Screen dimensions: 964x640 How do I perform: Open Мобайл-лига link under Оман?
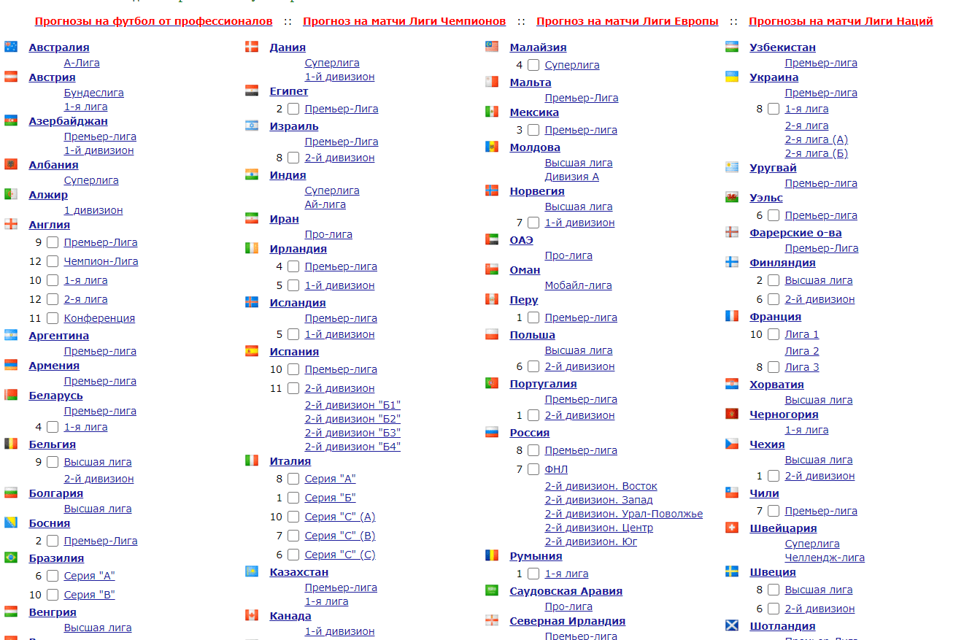[579, 285]
